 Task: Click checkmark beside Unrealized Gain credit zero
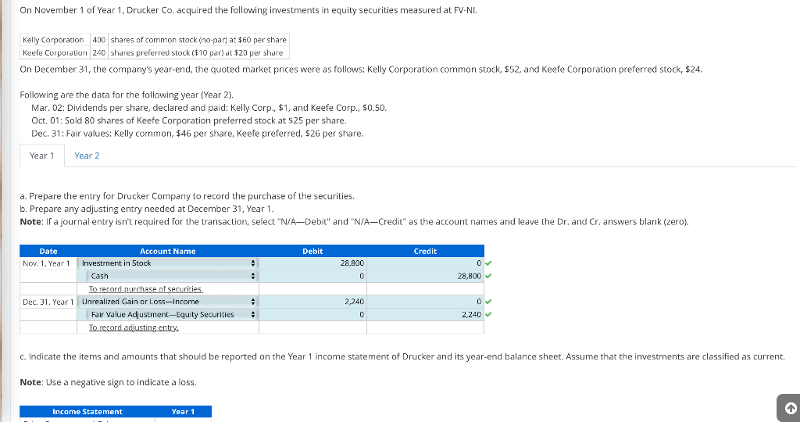(x=488, y=302)
